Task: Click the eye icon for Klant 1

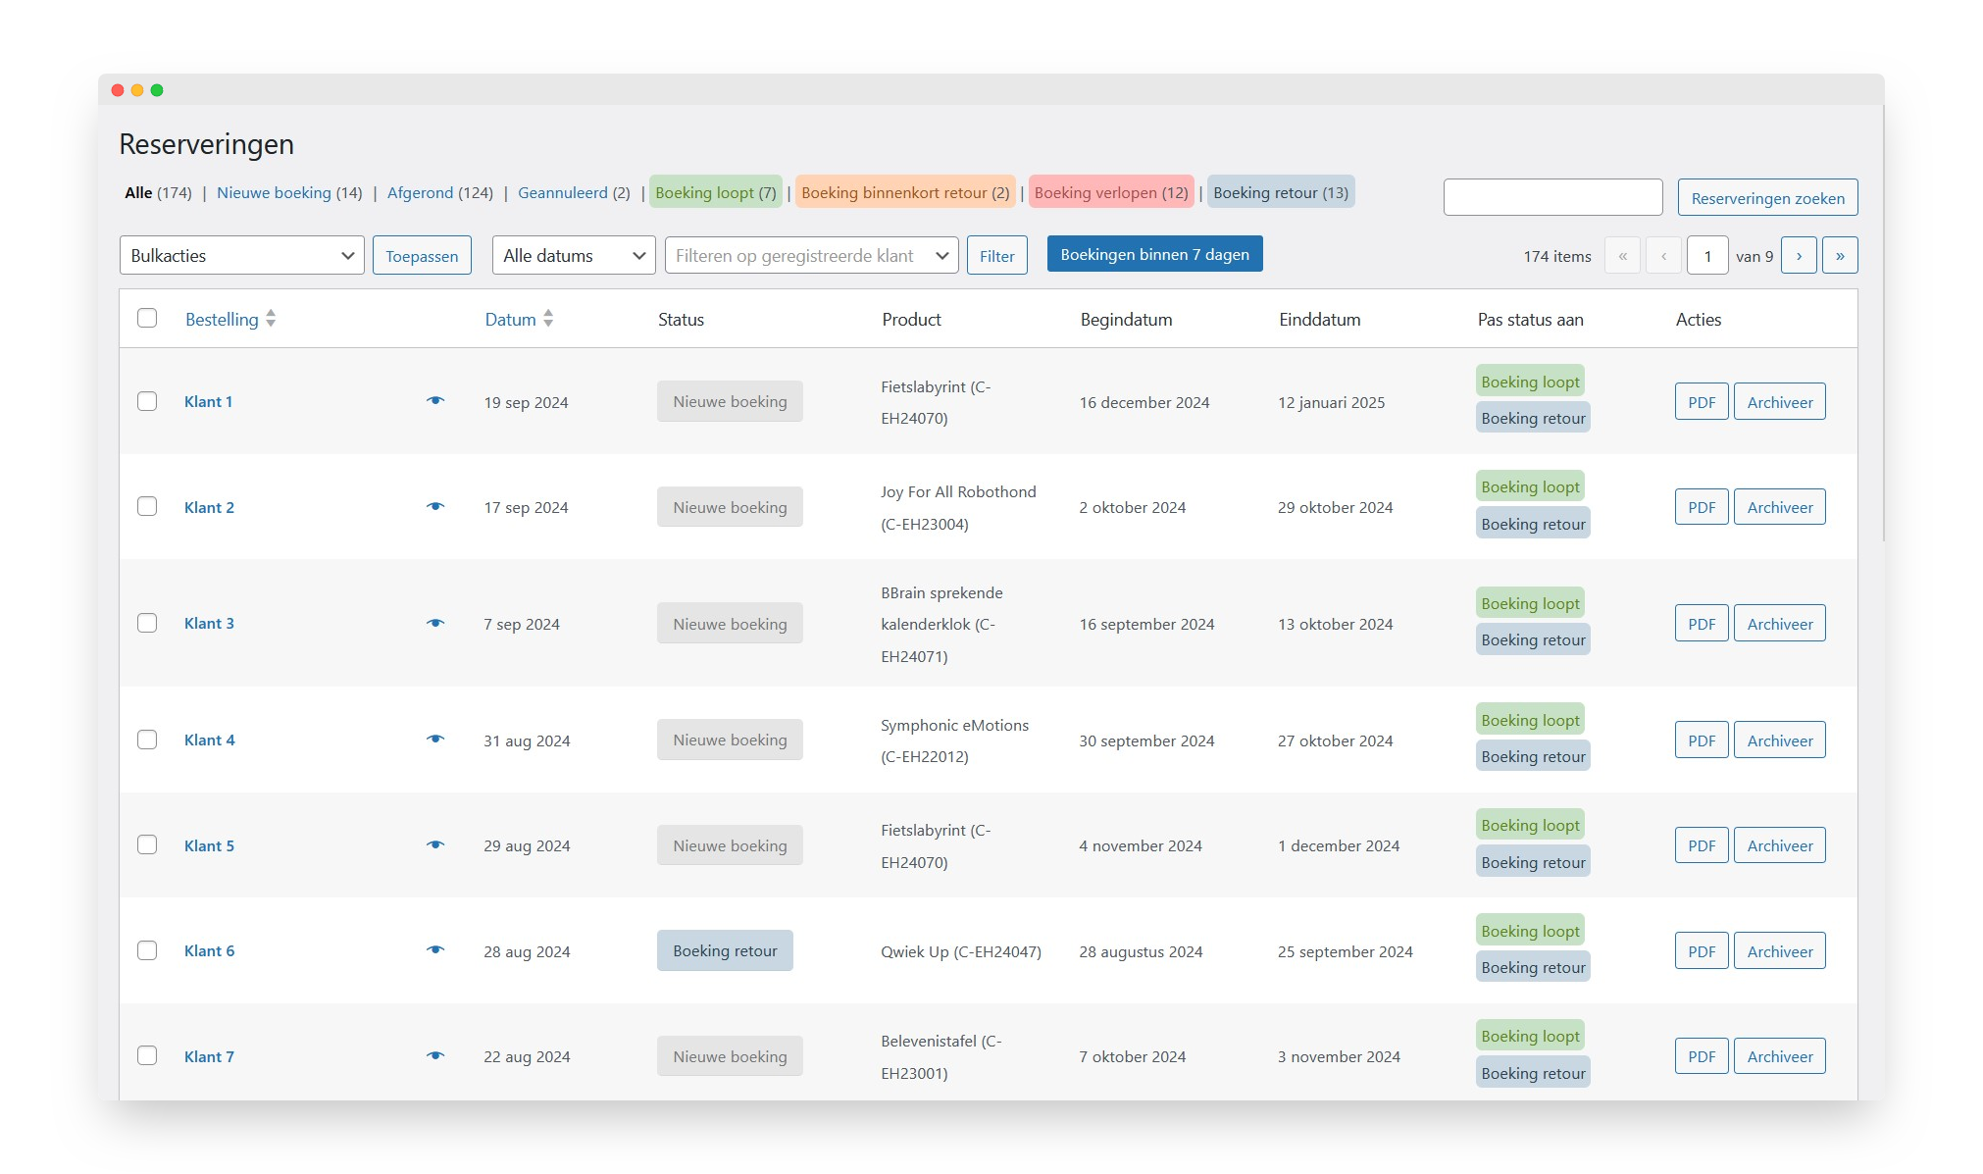Action: 435,401
